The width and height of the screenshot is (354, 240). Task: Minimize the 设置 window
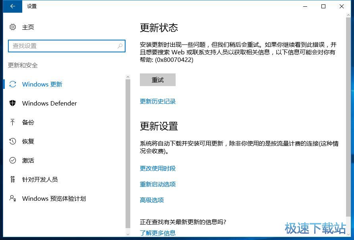click(x=305, y=6)
